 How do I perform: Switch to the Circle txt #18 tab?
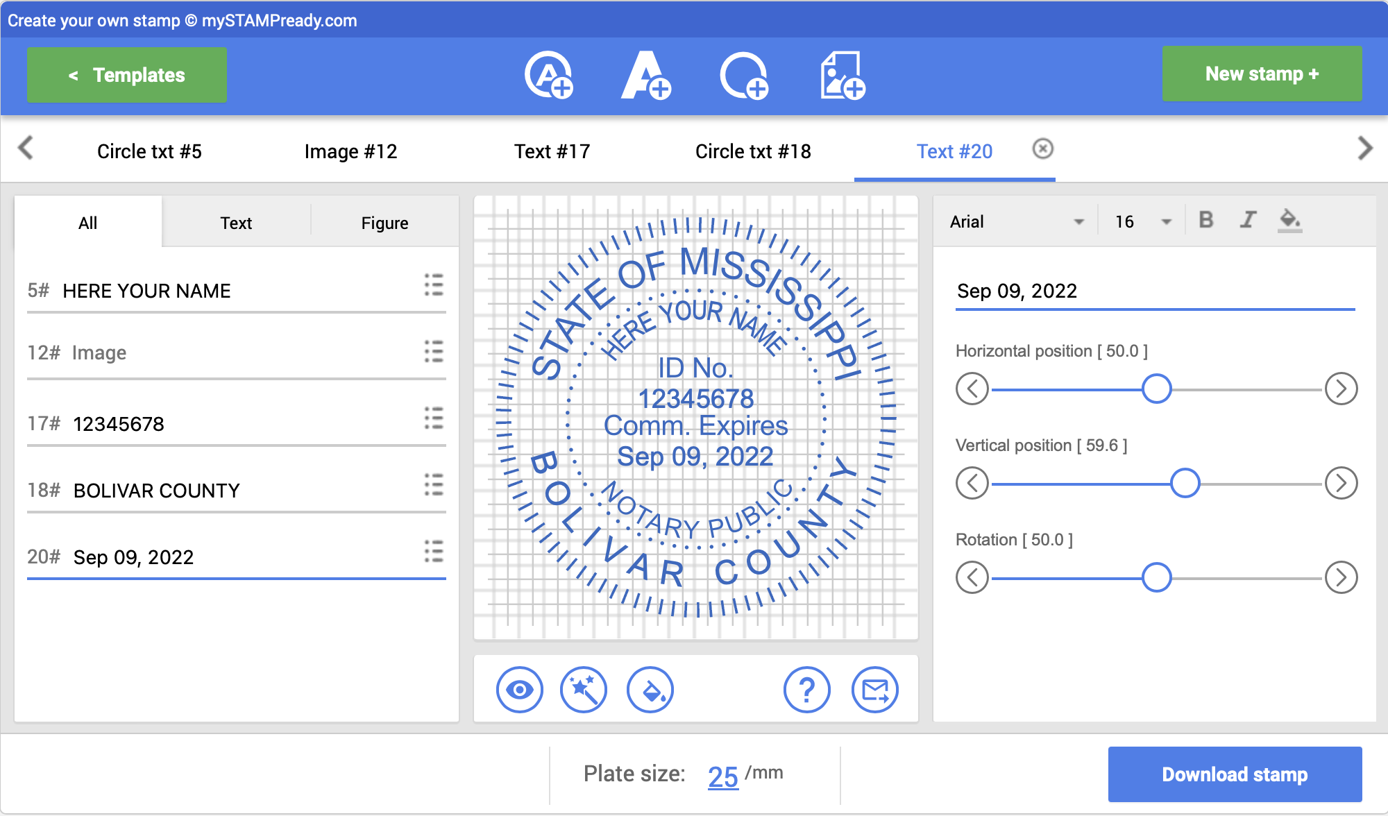point(753,151)
